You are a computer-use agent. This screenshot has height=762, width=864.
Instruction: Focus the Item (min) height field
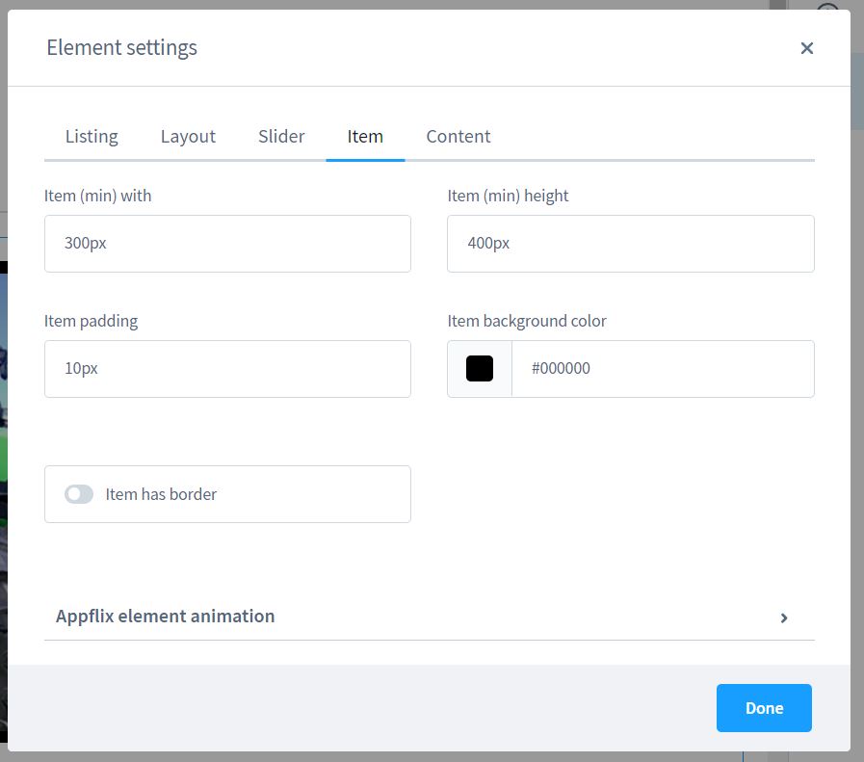click(630, 244)
